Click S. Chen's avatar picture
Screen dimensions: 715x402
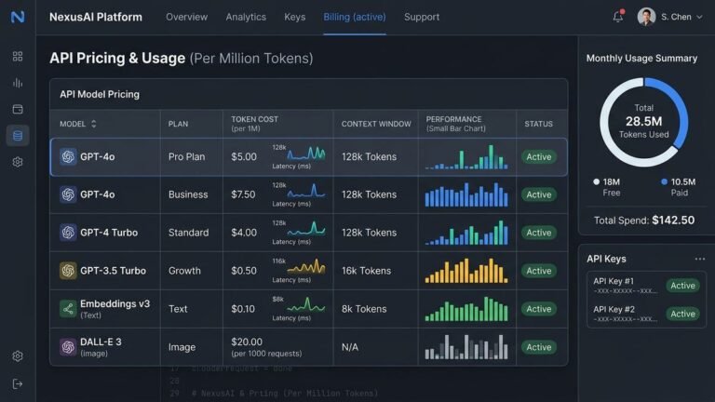coord(646,17)
